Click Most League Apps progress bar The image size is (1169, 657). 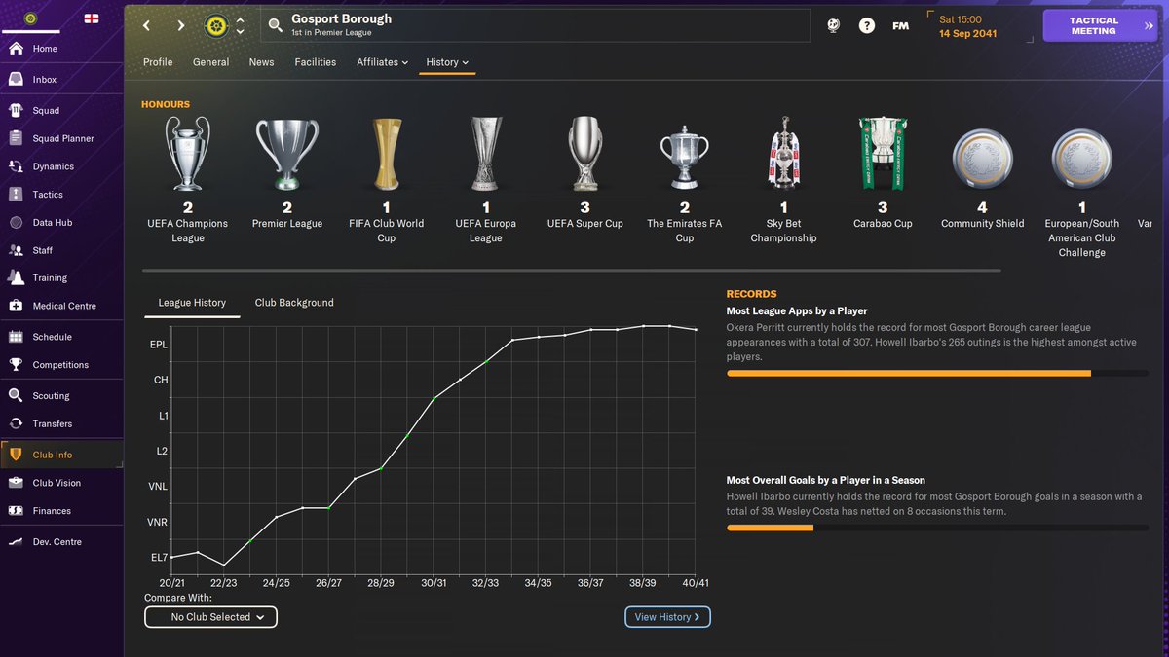click(937, 373)
